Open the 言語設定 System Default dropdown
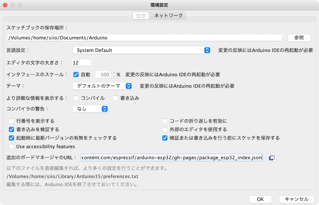319x205 pixels. coord(142,50)
